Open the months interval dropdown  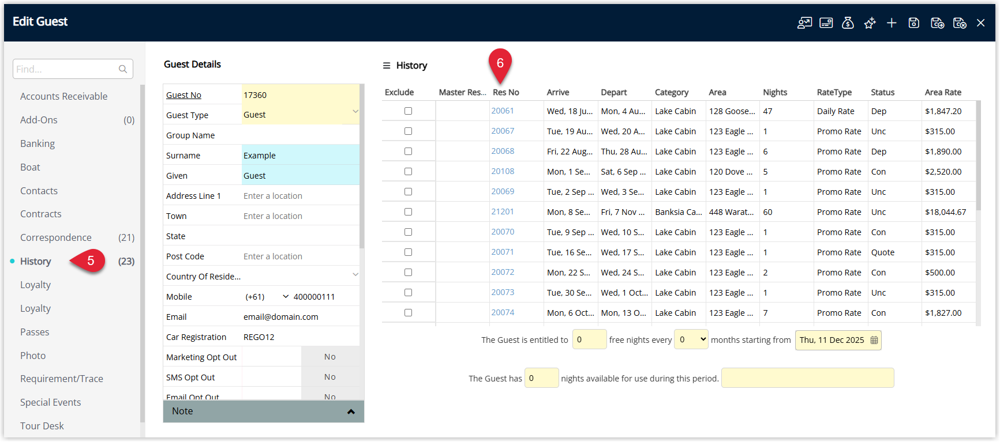tap(691, 339)
